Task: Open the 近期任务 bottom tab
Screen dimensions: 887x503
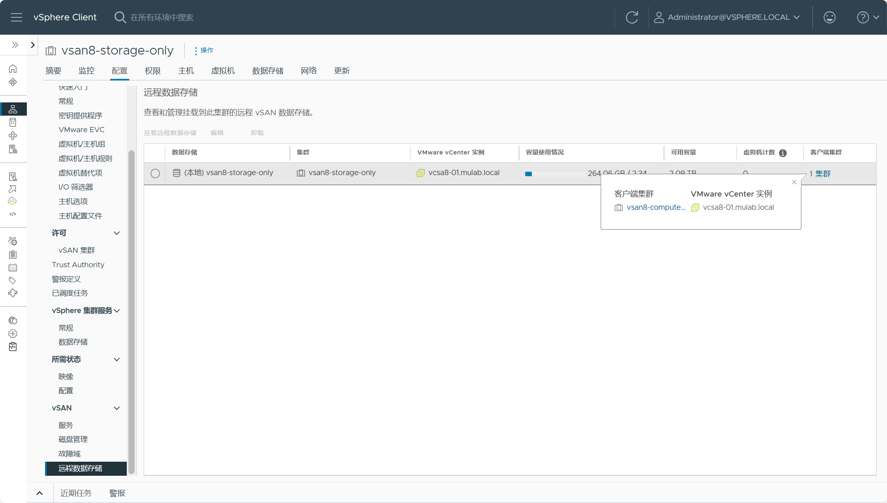Action: click(x=76, y=493)
